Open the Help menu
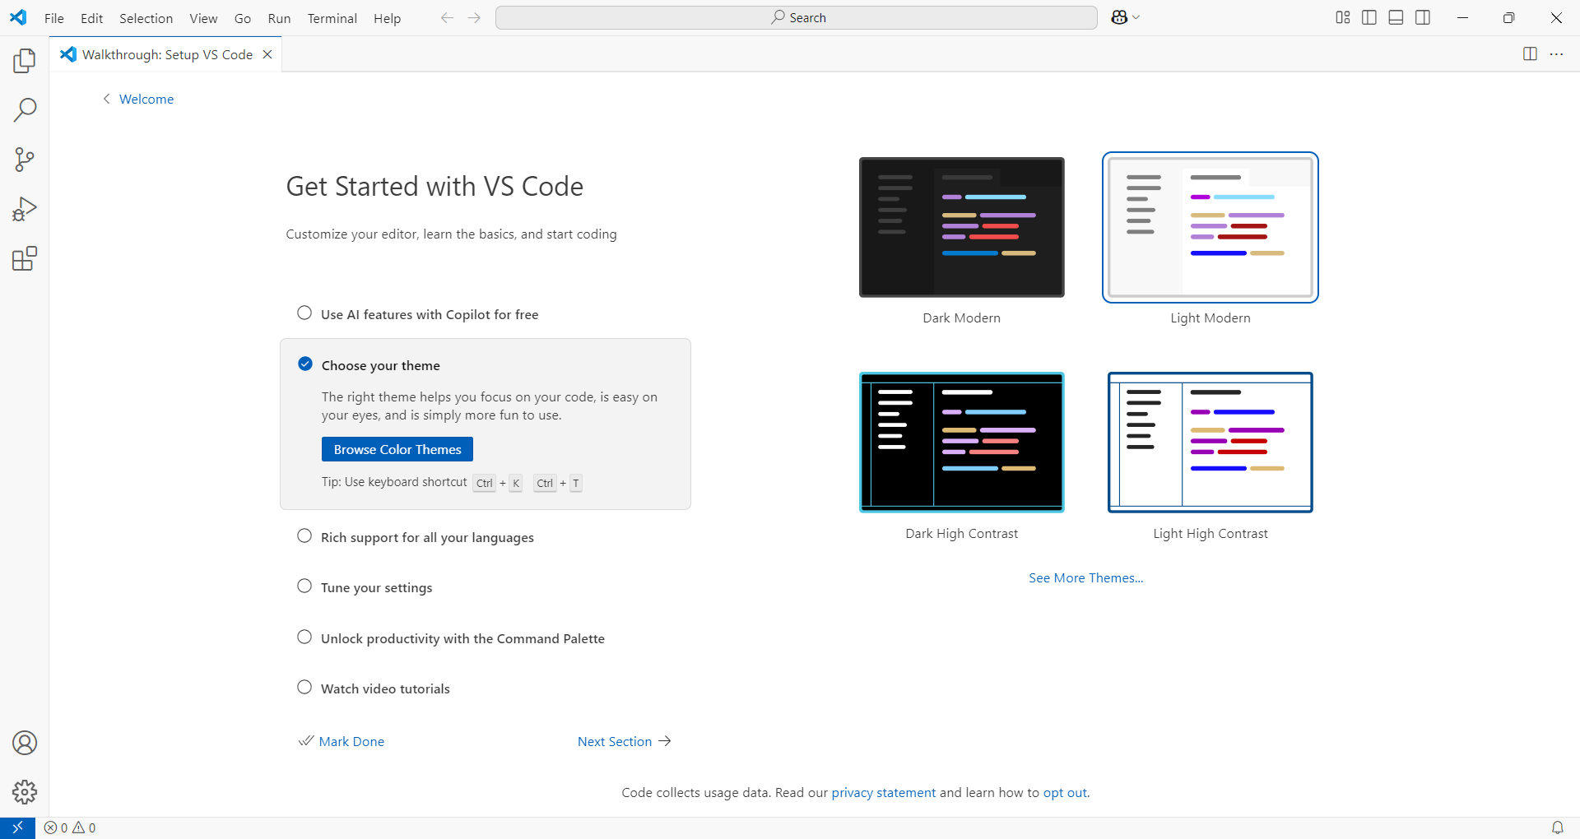Image resolution: width=1580 pixels, height=839 pixels. [x=387, y=18]
